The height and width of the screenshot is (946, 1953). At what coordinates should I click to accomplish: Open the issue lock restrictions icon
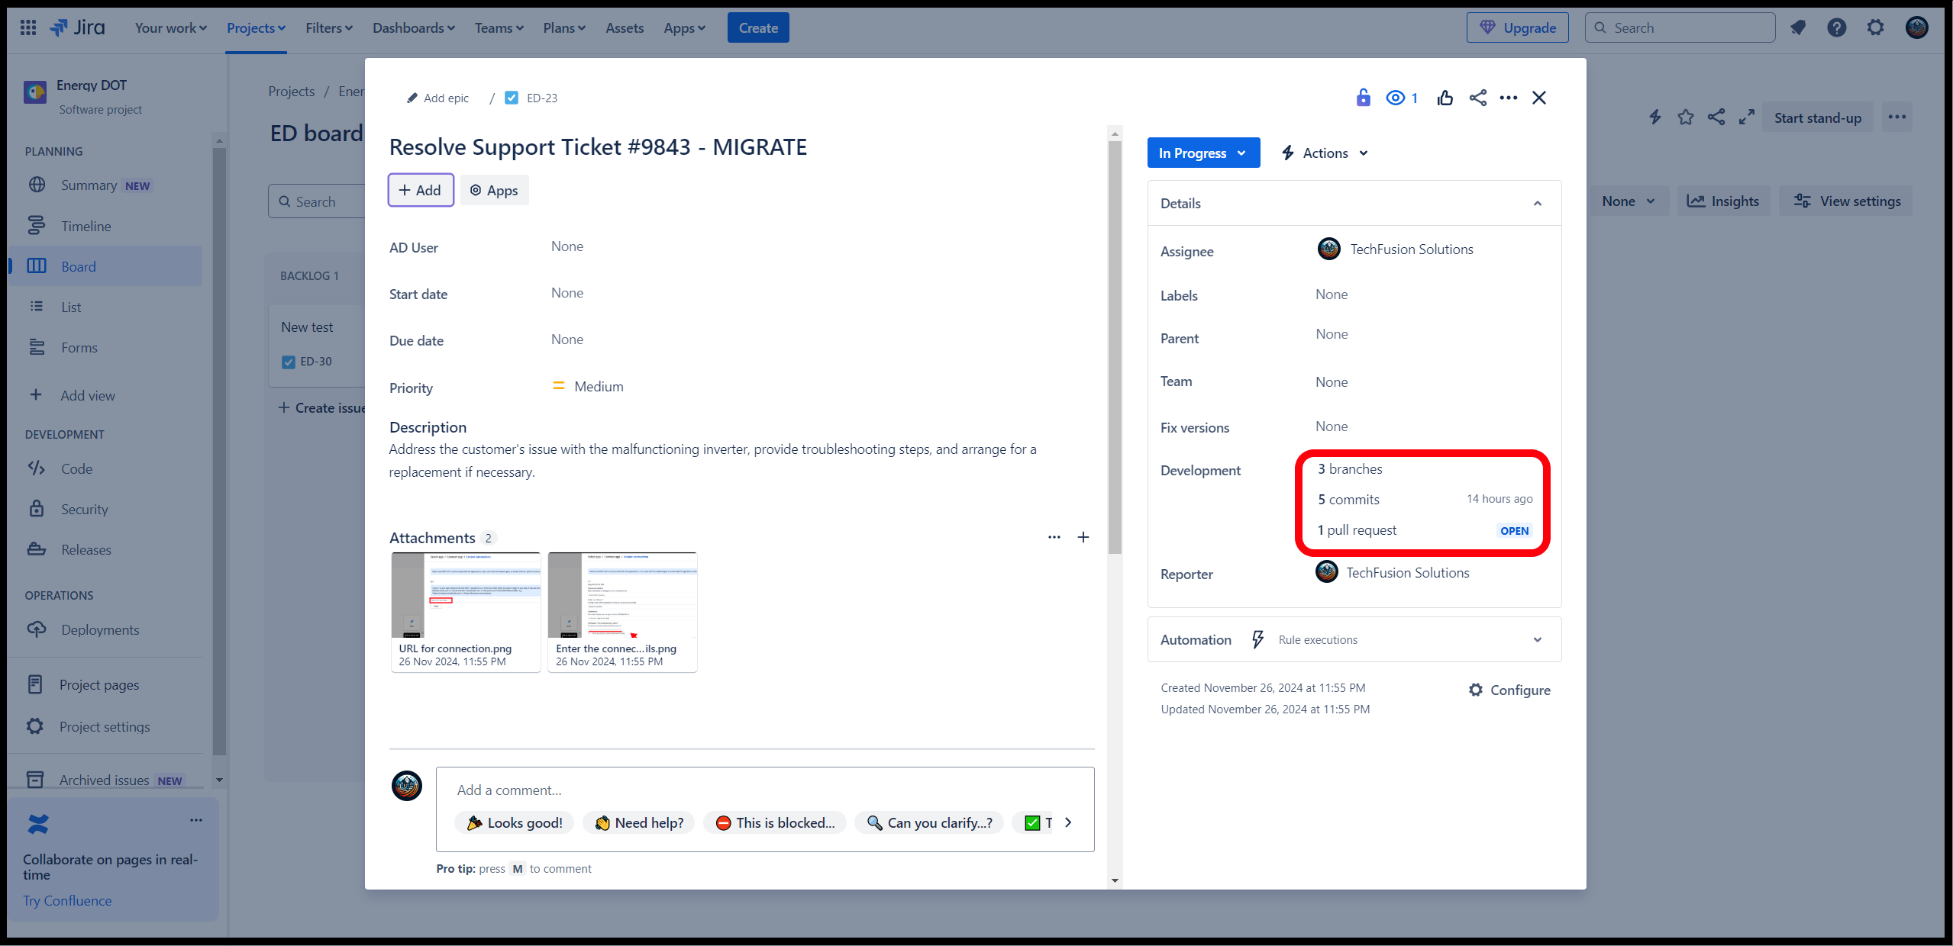pyautogui.click(x=1363, y=98)
